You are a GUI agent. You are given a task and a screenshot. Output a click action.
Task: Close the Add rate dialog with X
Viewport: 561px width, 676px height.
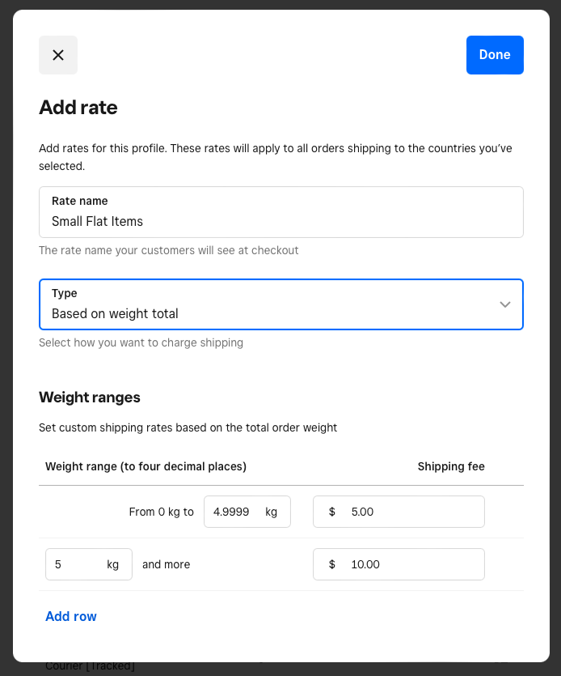[x=58, y=55]
